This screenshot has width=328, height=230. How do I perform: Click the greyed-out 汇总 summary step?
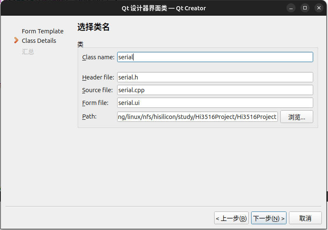coord(28,52)
